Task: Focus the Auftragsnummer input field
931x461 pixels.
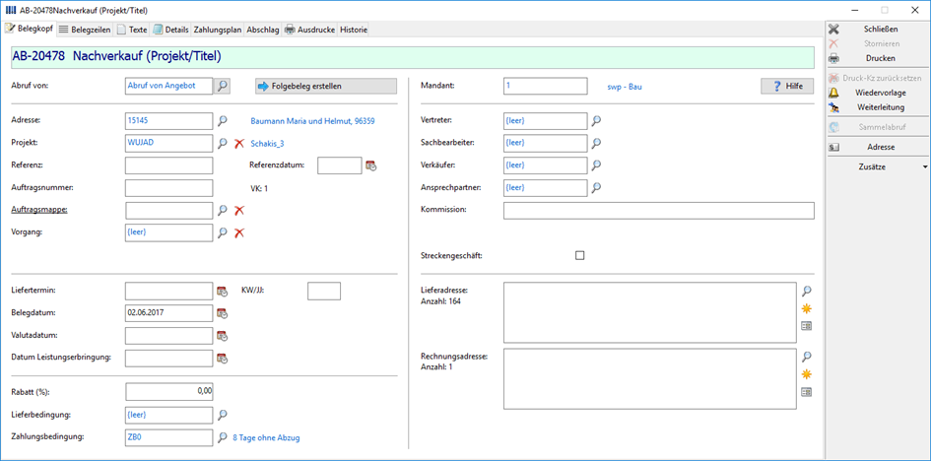Action: pyautogui.click(x=168, y=188)
